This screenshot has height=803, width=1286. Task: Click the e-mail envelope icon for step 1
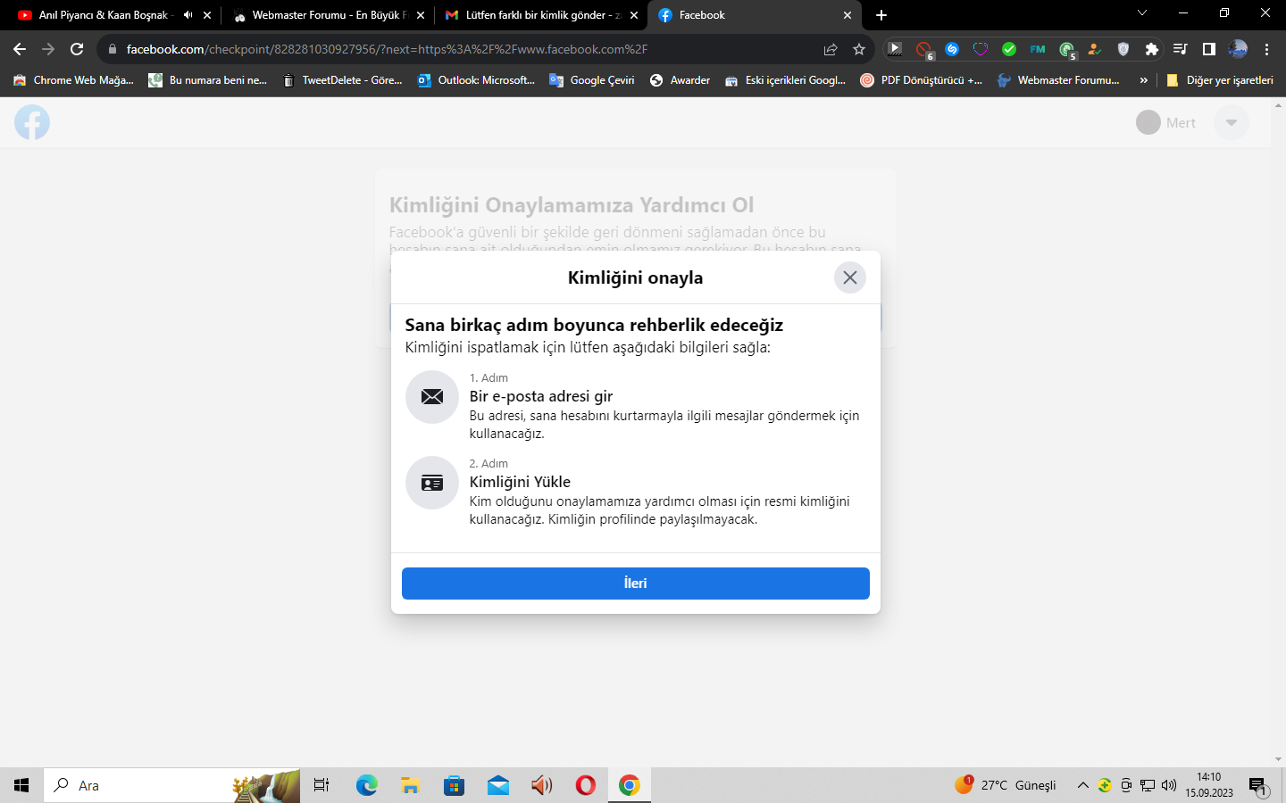(x=432, y=397)
